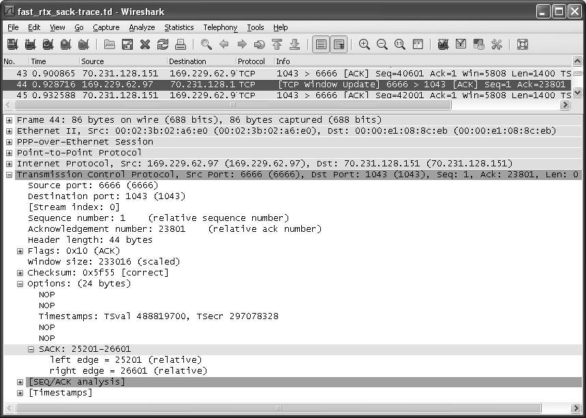Expand PPP-over-Ethernet Session node

(9, 142)
